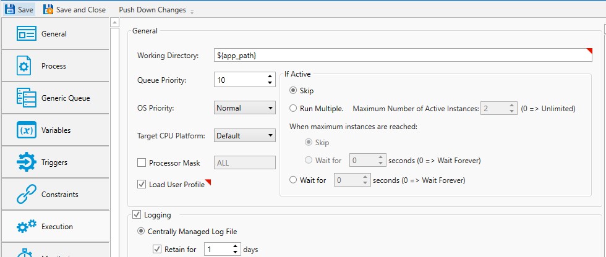Open the General section icon in sidebar

coord(27,34)
